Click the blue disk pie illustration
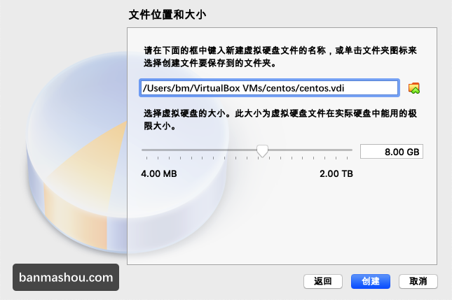 [x=78, y=95]
